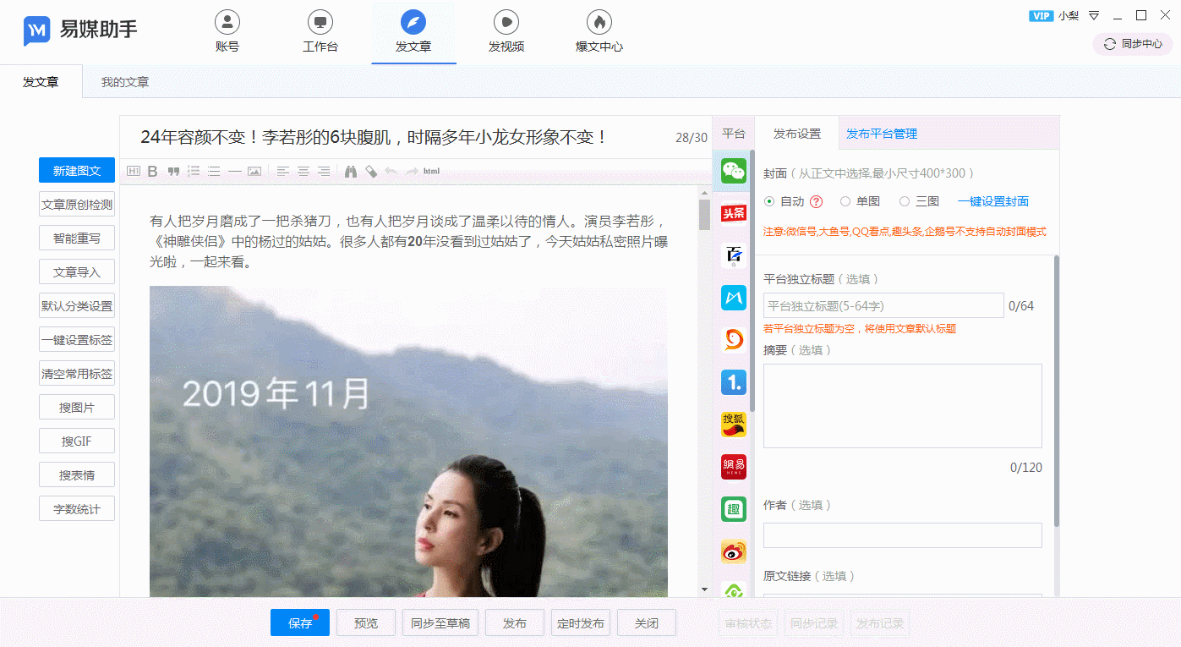Viewport: 1181px width, 647px height.
Task: Click the H1 heading toolbar icon
Action: coord(134,171)
